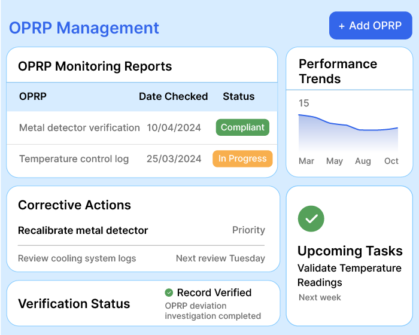Open the Recalibrate metal detector action
The width and height of the screenshot is (419, 335).
[83, 230]
